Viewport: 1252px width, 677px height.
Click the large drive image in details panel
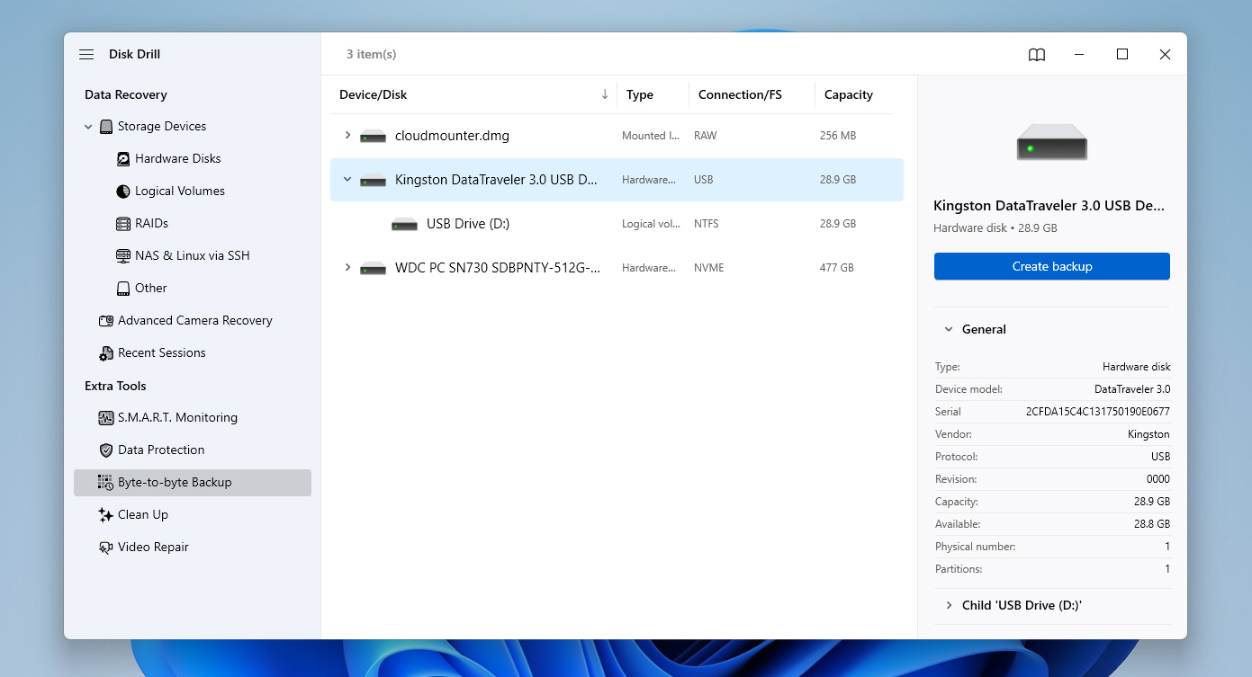click(x=1051, y=142)
